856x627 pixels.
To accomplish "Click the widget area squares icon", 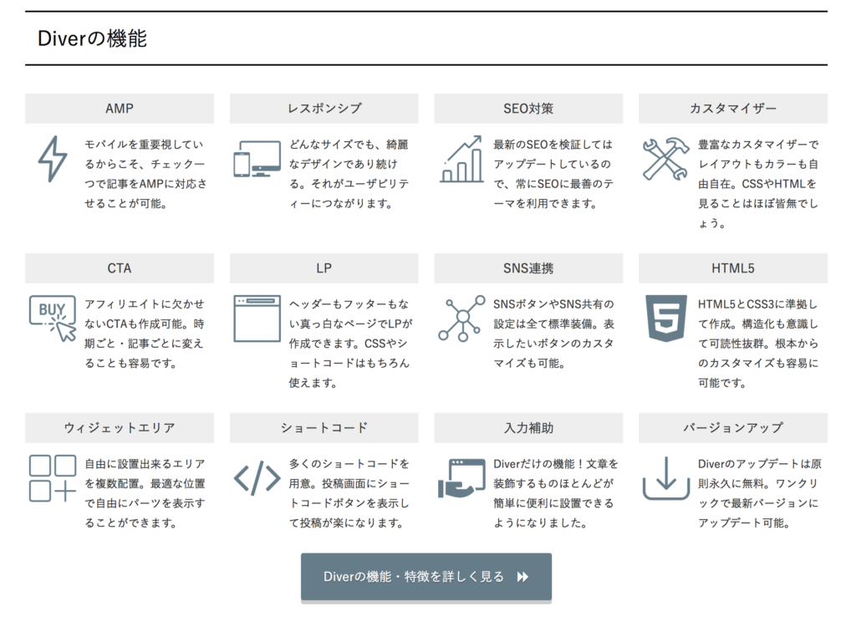I will (x=53, y=478).
